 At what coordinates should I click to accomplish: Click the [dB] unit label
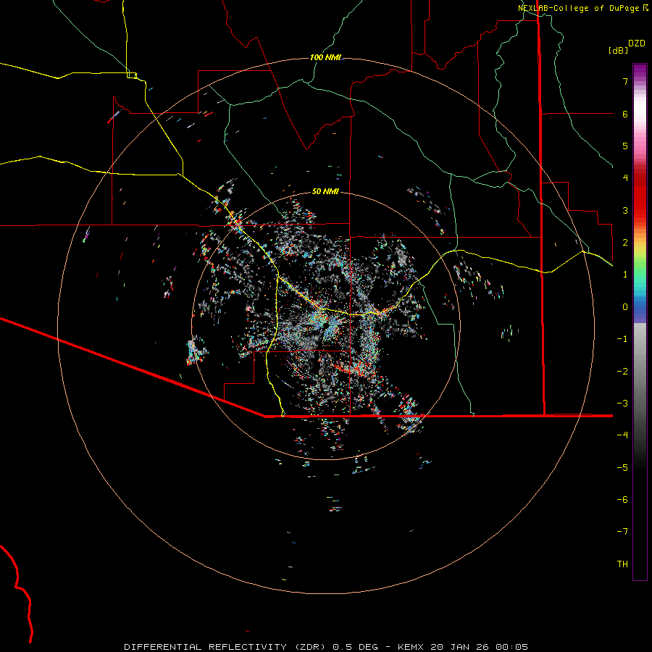(618, 51)
